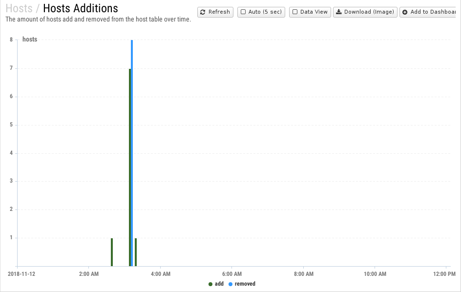This screenshot has height=292, width=461.
Task: Click the Download (Image) button
Action: pos(365,12)
